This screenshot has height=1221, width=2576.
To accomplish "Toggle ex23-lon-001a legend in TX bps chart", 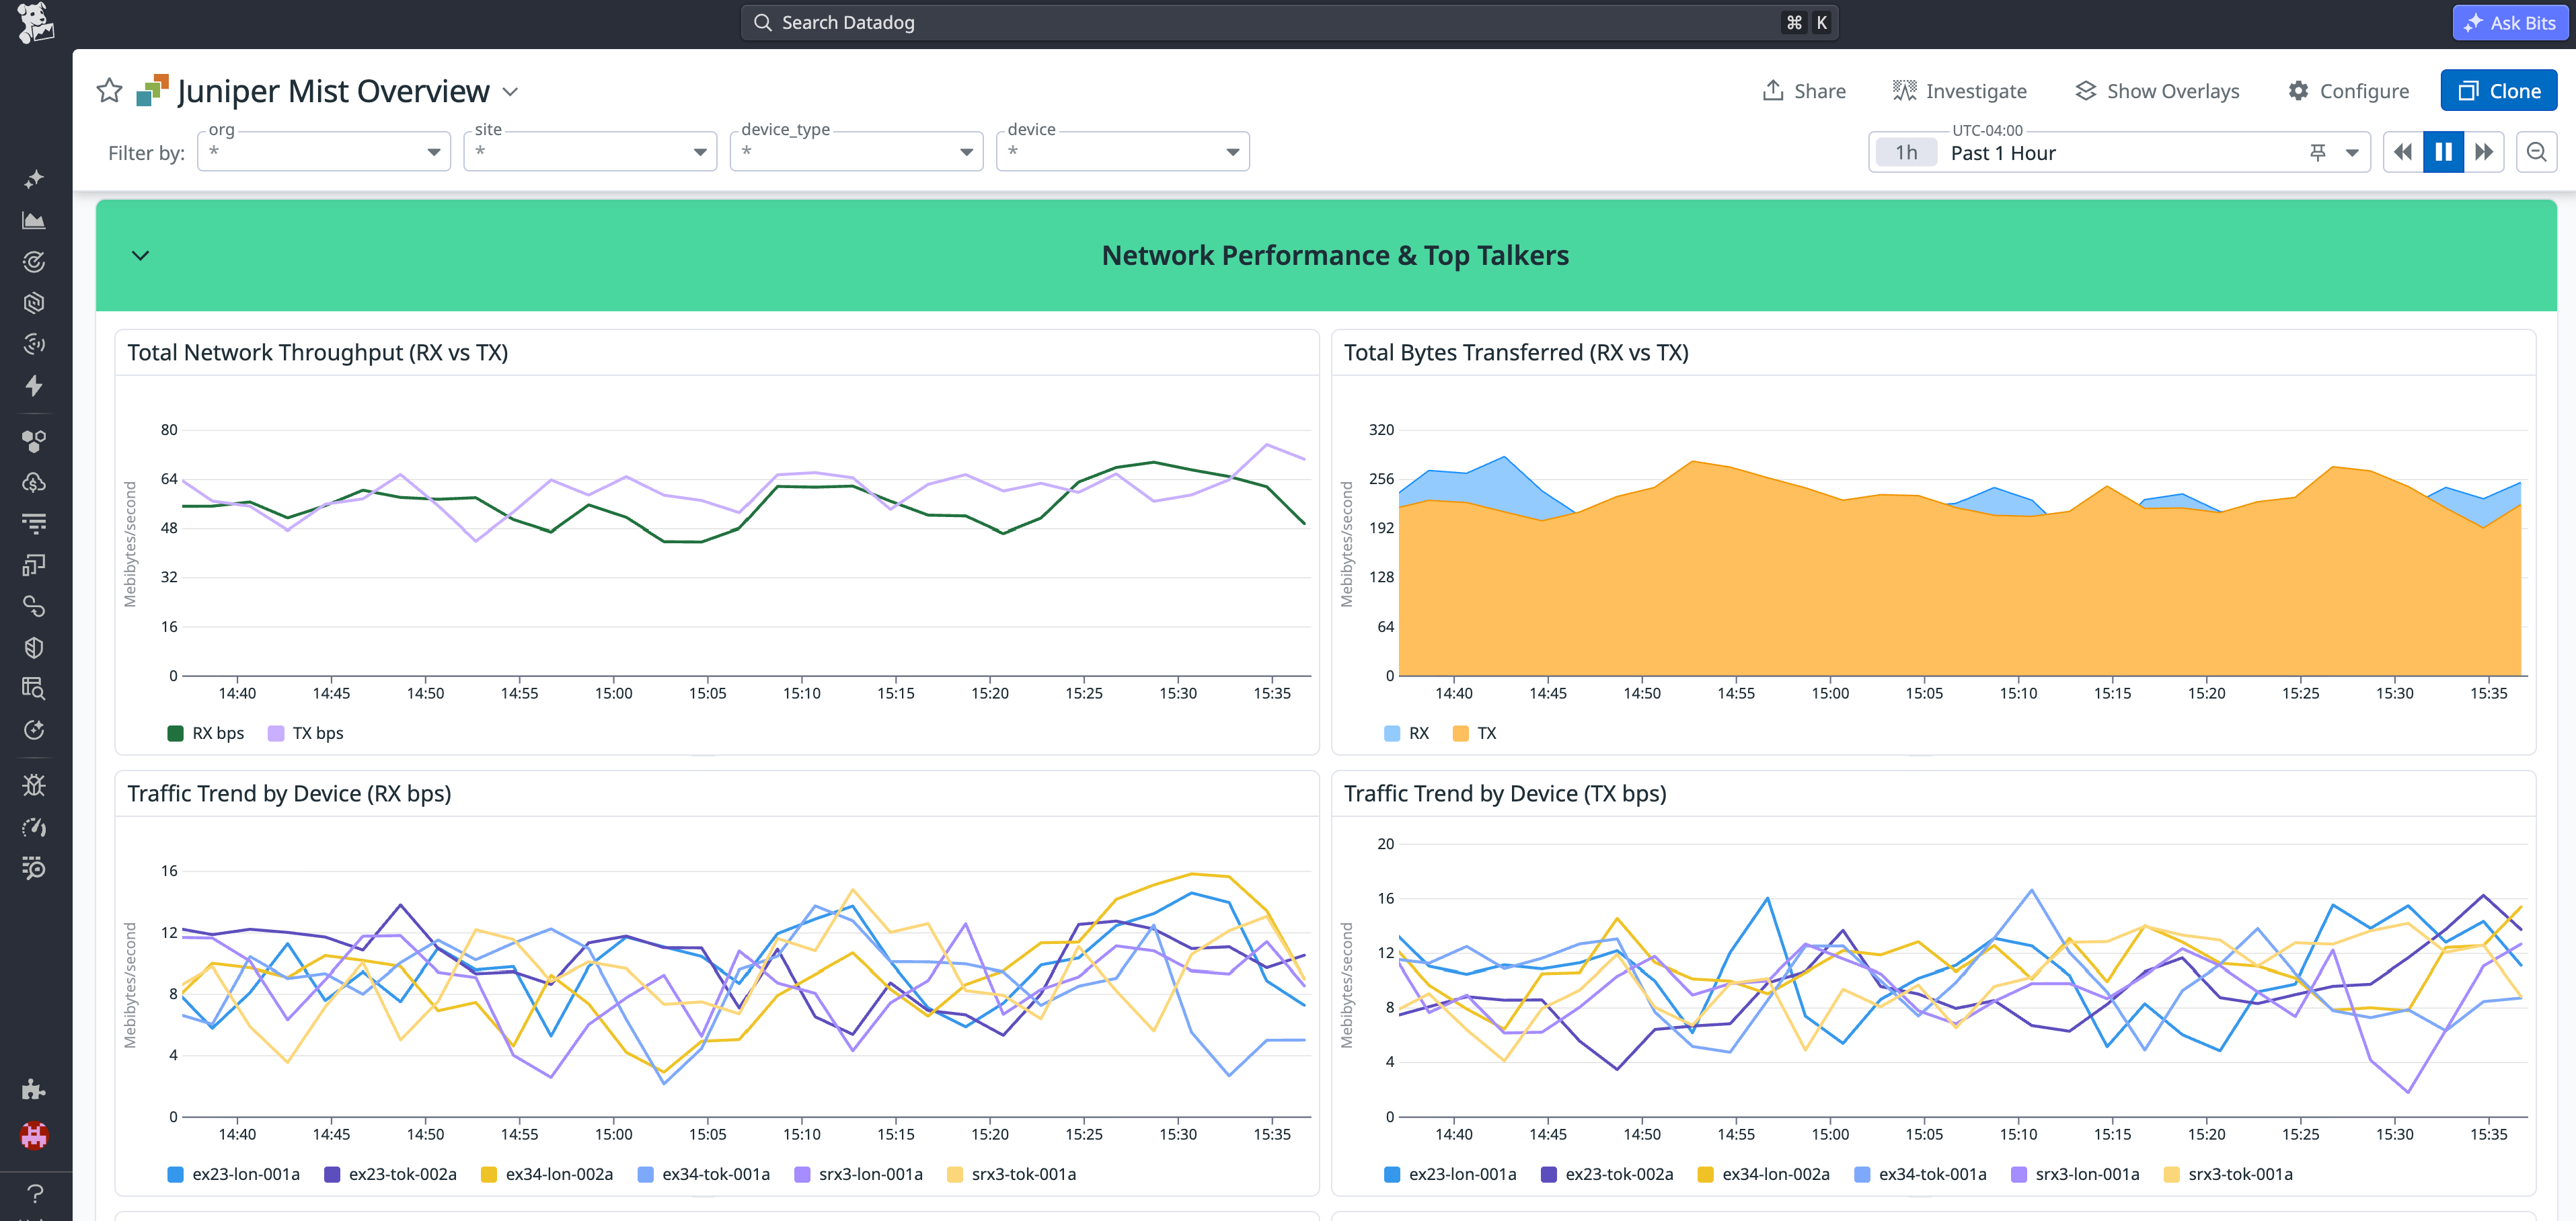I will (x=1450, y=1174).
